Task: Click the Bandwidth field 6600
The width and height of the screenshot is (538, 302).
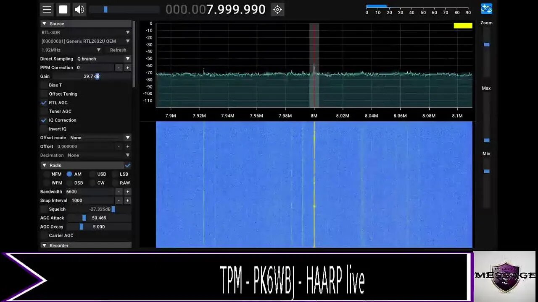Action: click(x=89, y=192)
